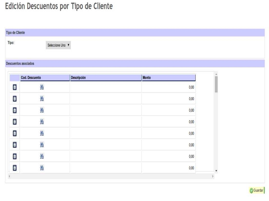Image resolution: width=269 pixels, height=201 pixels.
Task: Click the trash icon in the third row
Action: [x=14, y=110]
